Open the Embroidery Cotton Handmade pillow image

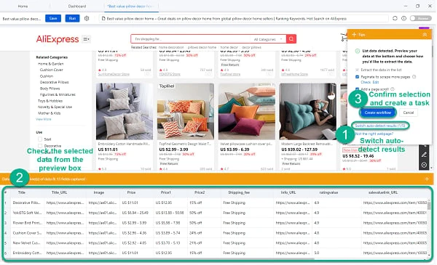(125, 111)
